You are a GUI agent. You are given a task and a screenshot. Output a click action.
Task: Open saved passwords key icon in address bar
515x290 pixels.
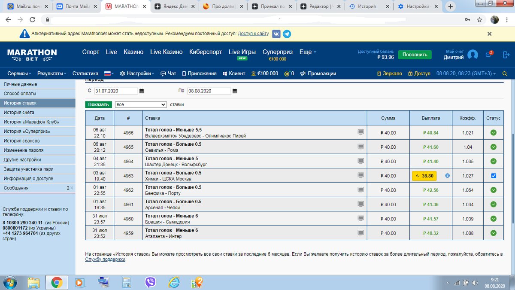tap(467, 19)
